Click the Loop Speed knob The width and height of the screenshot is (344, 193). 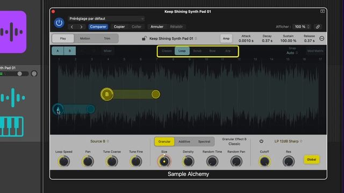click(x=63, y=161)
